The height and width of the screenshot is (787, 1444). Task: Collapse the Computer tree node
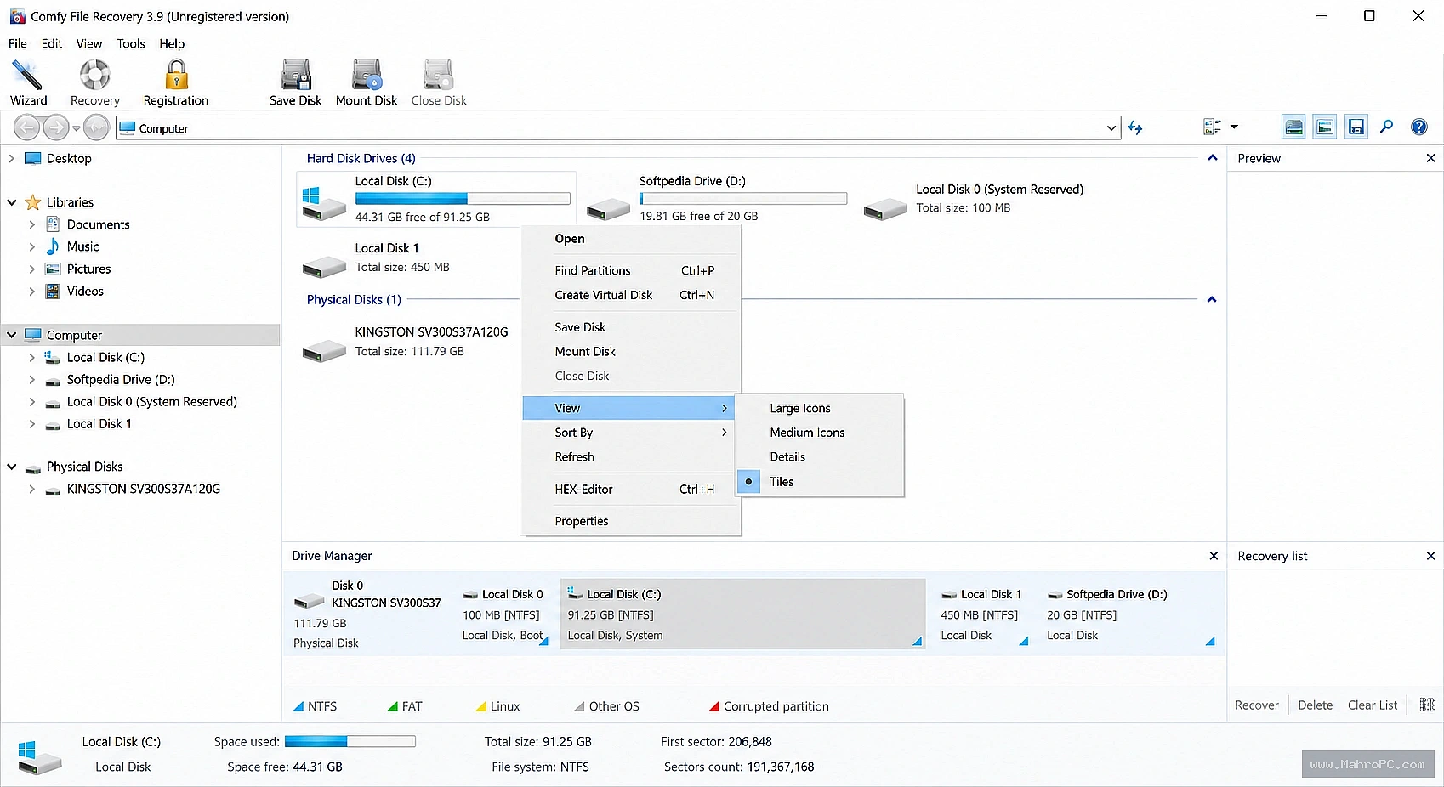click(11, 335)
